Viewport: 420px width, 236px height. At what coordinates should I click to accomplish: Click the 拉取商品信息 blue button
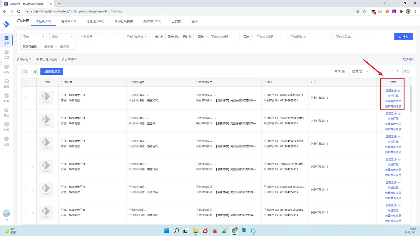[52, 71]
